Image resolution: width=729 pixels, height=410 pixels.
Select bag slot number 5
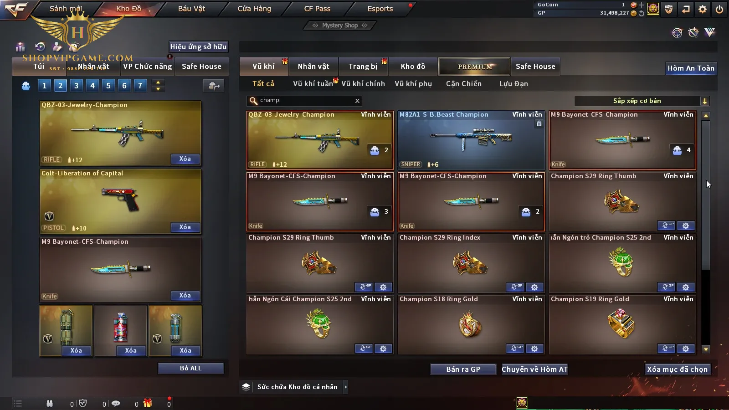(108, 85)
